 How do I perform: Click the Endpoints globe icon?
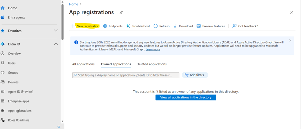pyautogui.click(x=105, y=26)
